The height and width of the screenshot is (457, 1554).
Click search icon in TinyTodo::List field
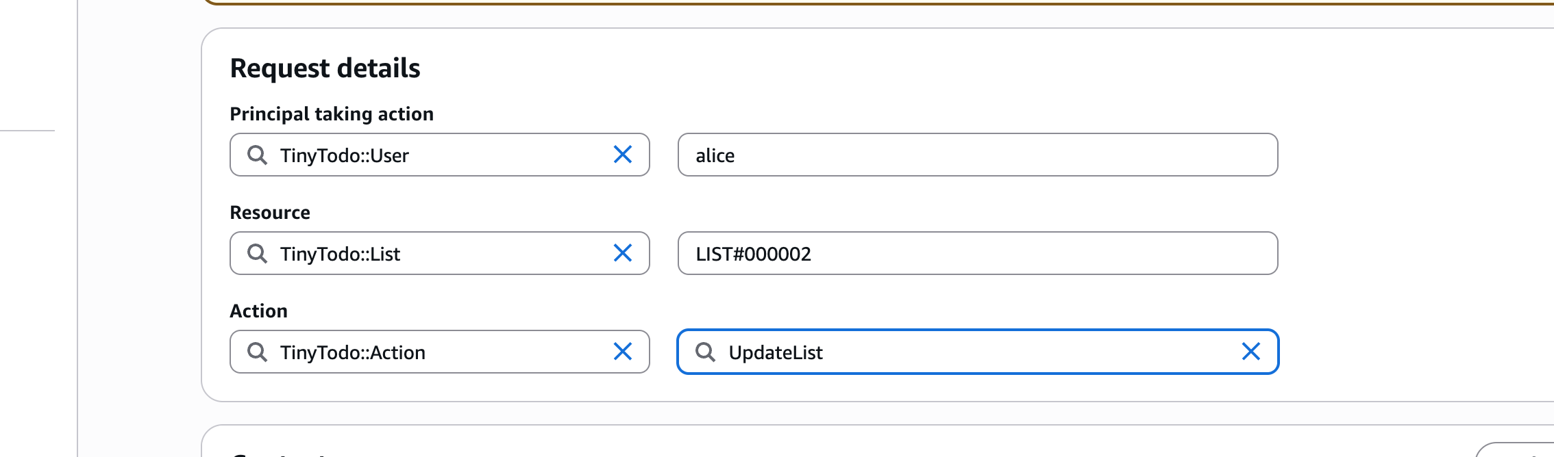257,254
